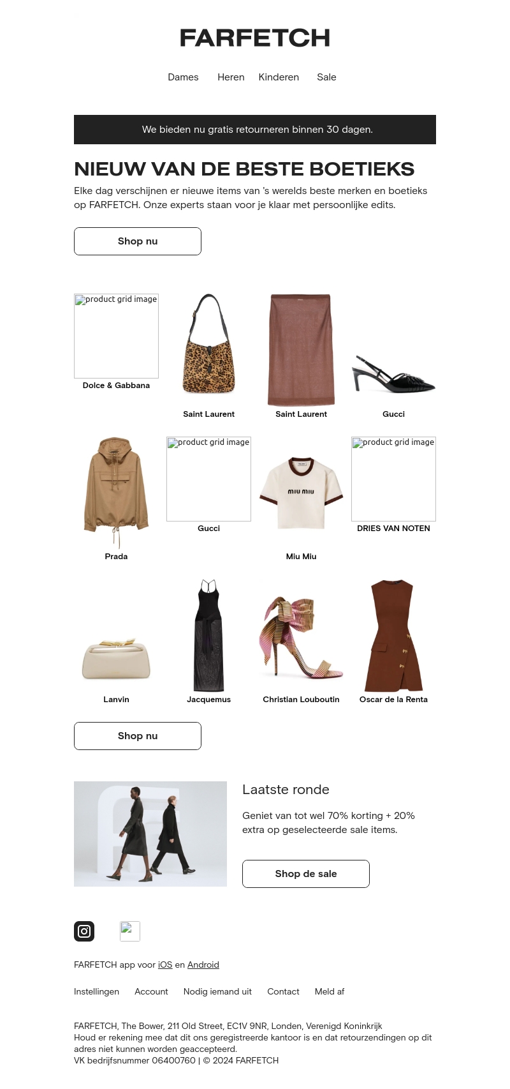Open the iOS app link

click(x=165, y=965)
